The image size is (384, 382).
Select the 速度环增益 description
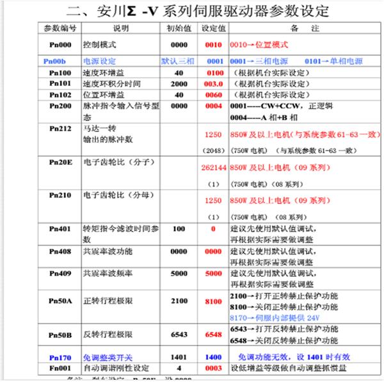(103, 73)
